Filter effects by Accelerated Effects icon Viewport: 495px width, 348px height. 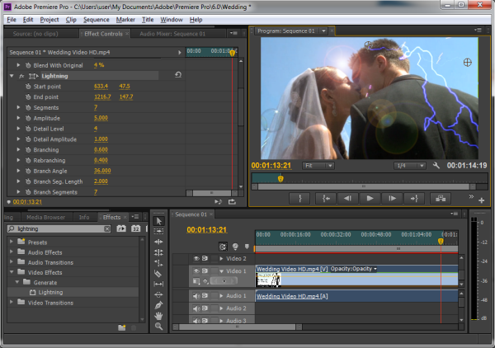[121, 228]
